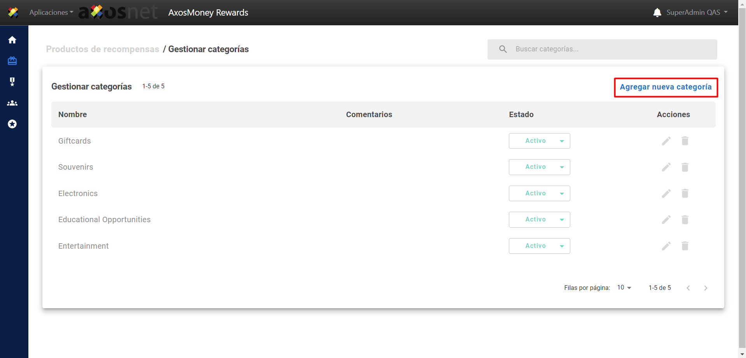Open the users group sidebar icon
The width and height of the screenshot is (746, 358).
pos(12,103)
